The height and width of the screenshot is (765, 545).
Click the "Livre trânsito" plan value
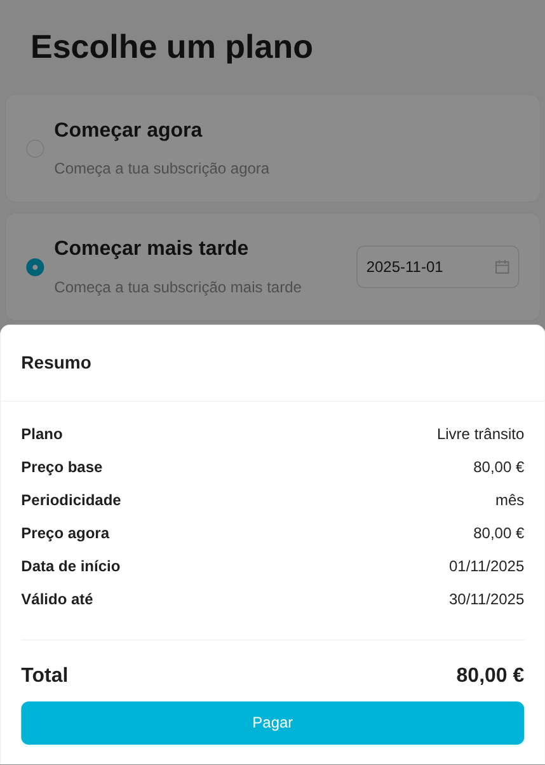coord(480,434)
